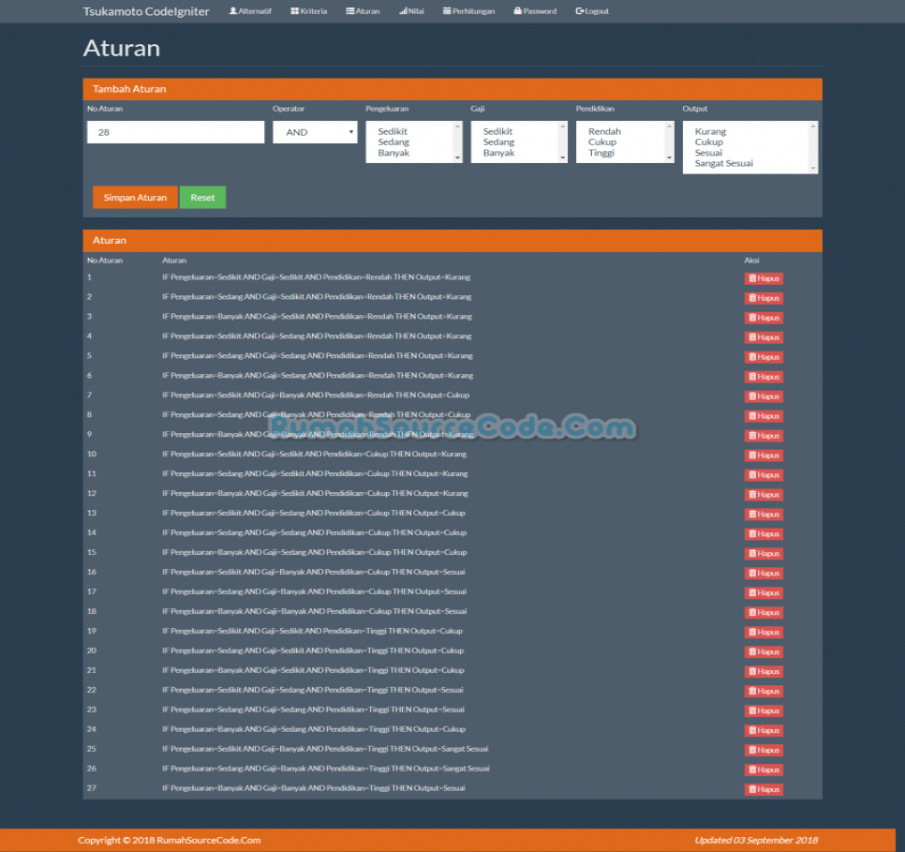Click the green Reset button

coord(202,198)
